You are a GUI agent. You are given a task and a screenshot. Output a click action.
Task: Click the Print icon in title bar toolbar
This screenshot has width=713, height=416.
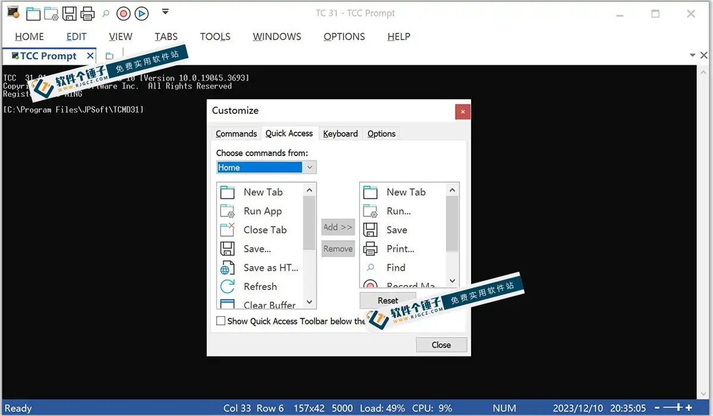tap(87, 13)
